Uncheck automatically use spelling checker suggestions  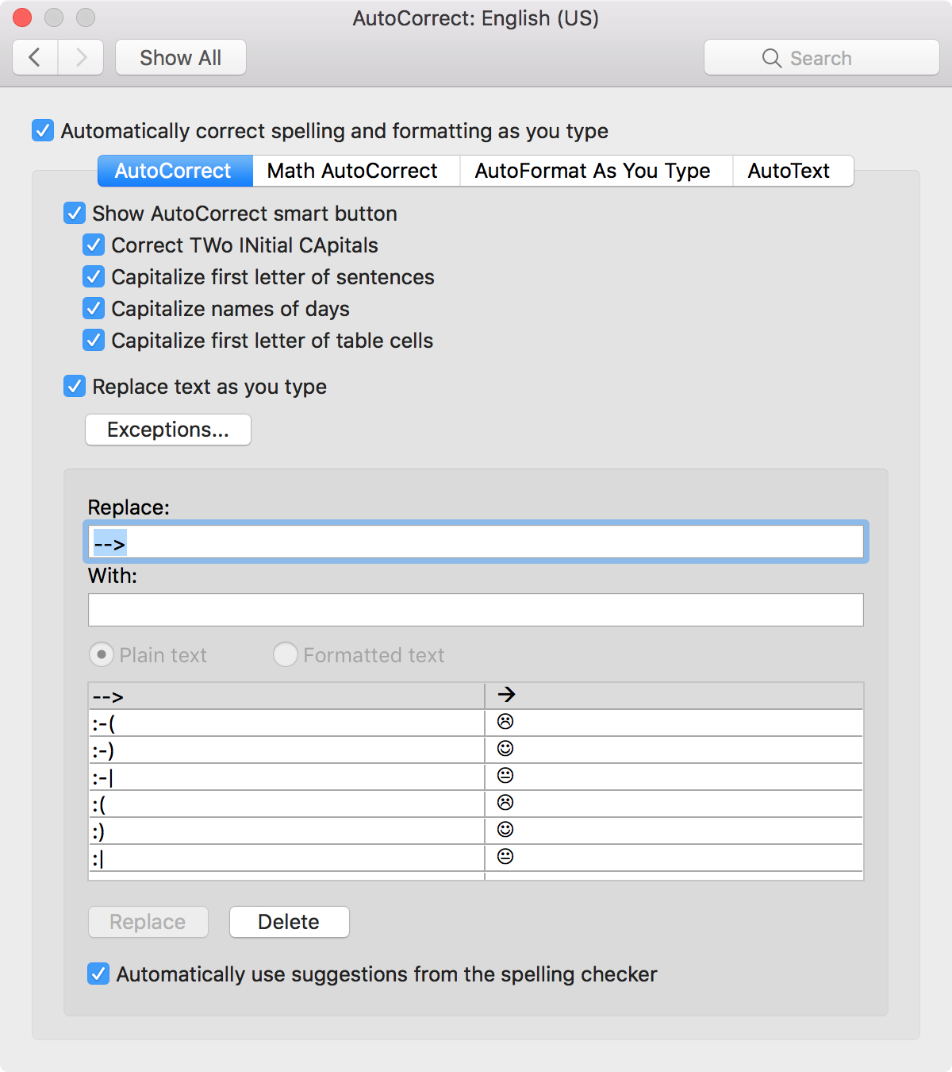point(98,974)
